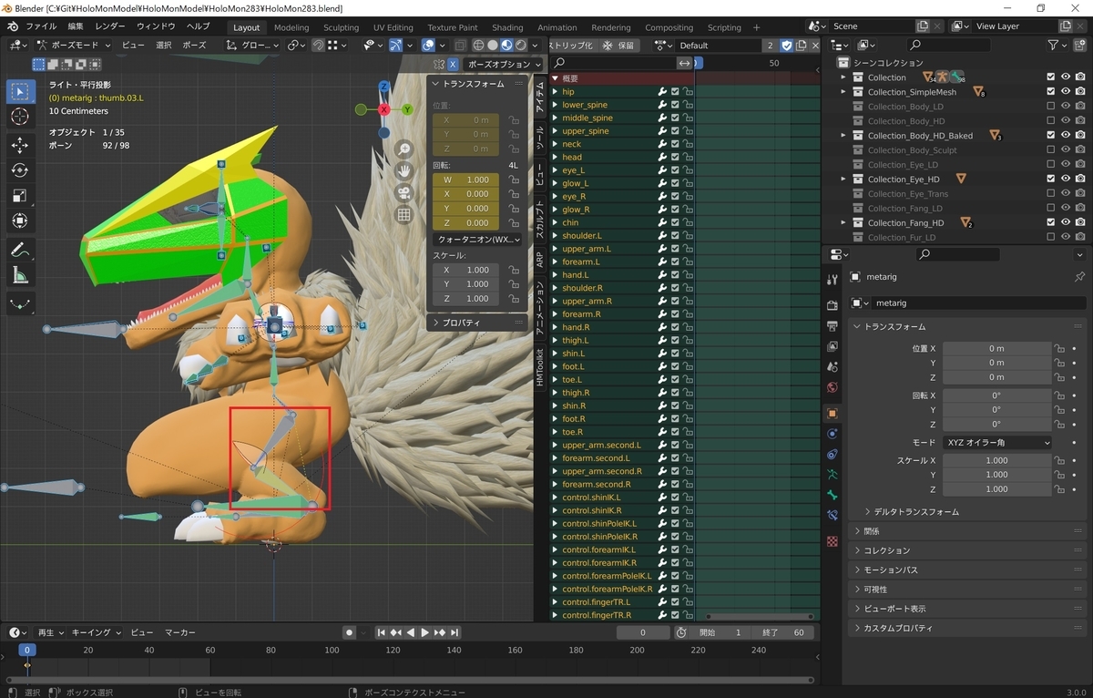Switch to the Sculpting workspace tab

point(342,27)
